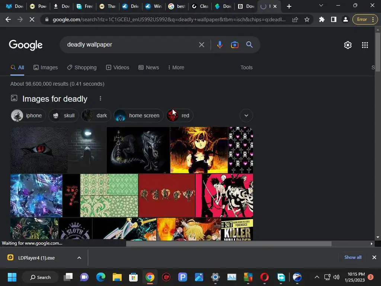Open a new tab with the plus button

[289, 6]
